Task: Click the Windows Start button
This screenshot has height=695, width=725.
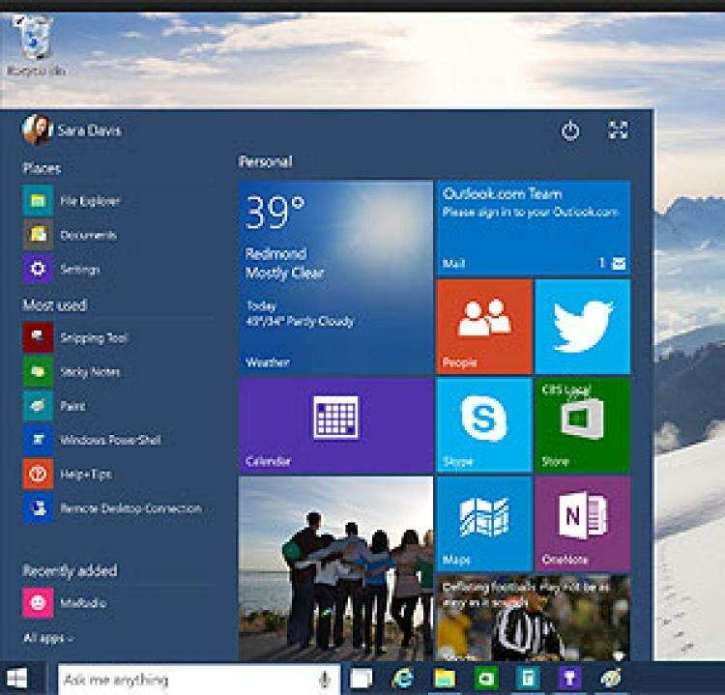Action: [16, 679]
